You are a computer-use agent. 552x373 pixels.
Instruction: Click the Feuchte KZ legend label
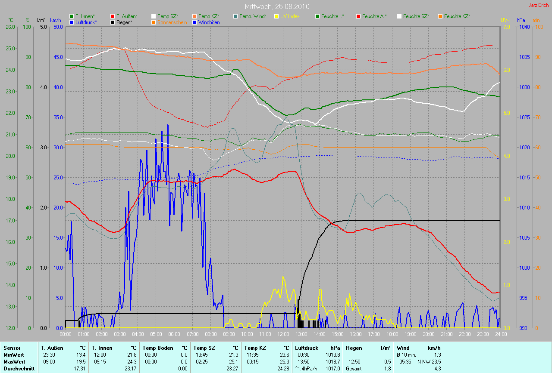click(457, 16)
